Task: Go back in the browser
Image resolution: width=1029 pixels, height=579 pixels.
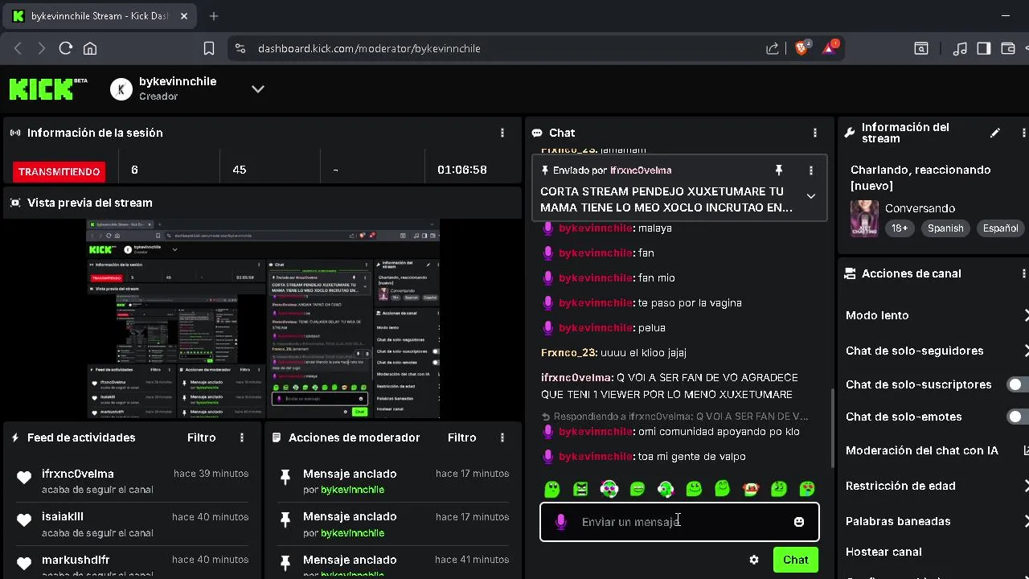Action: 18,48
